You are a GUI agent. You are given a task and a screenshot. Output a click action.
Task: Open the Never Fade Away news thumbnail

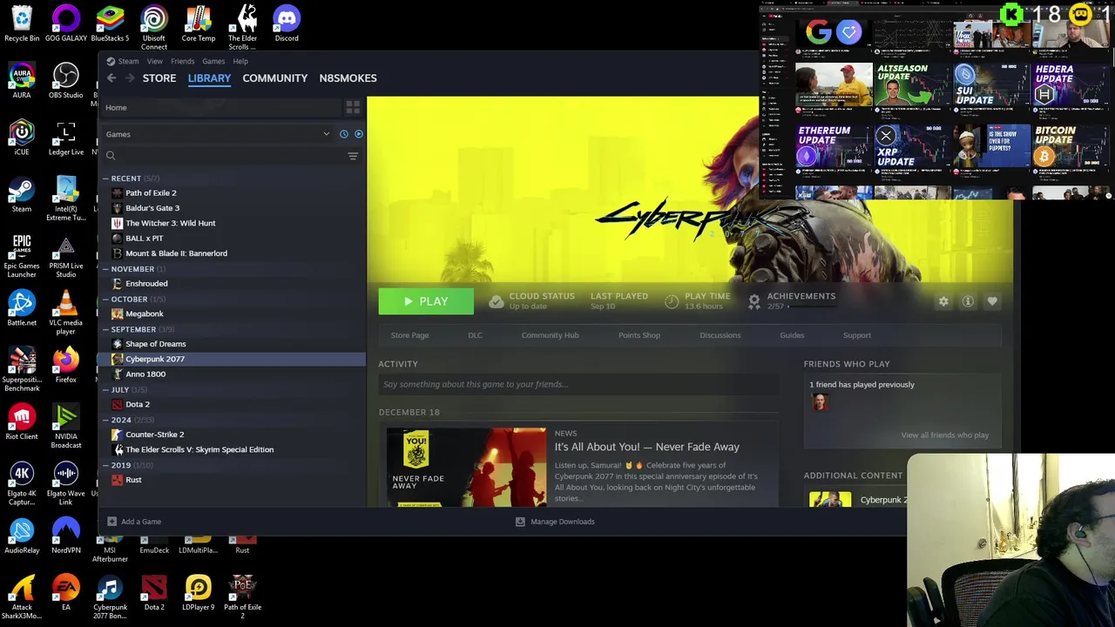[x=466, y=468]
